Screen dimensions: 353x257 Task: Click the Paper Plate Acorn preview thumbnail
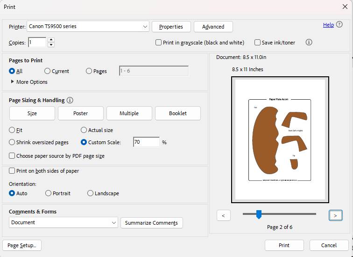point(280,140)
